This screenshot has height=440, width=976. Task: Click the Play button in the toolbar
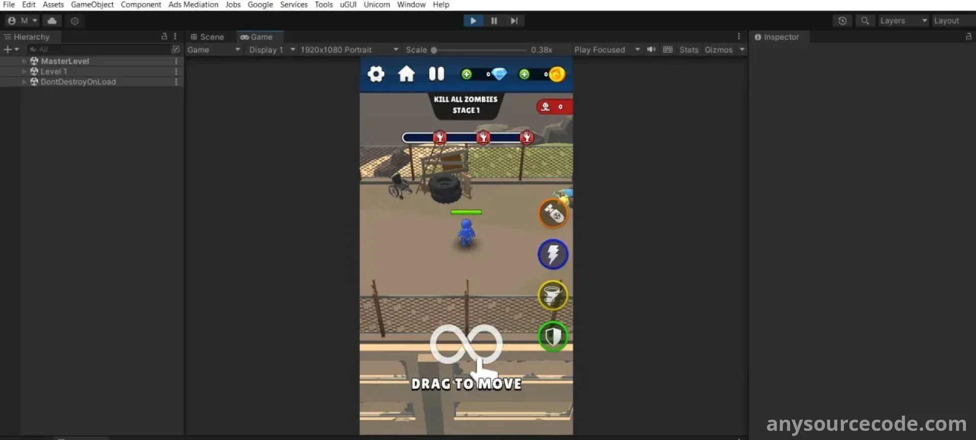(473, 21)
